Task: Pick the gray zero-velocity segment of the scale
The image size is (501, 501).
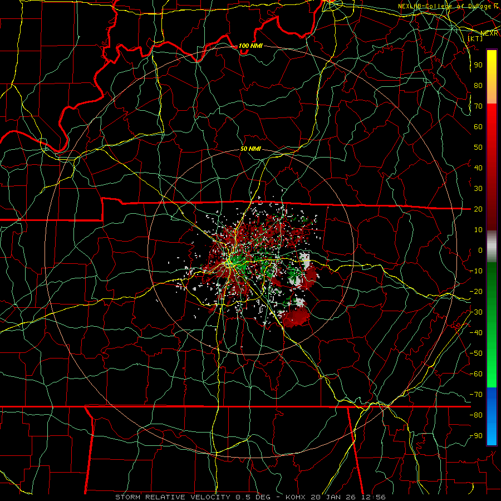Action: point(492,246)
